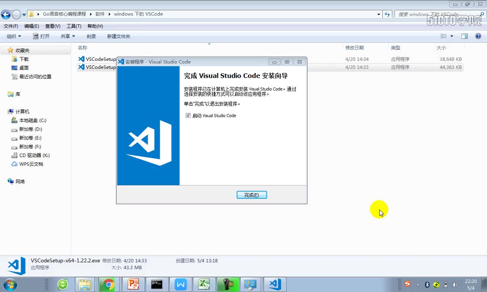This screenshot has height=292, width=487.
Task: Open the command prompt taskbar icon
Action: tap(157, 284)
